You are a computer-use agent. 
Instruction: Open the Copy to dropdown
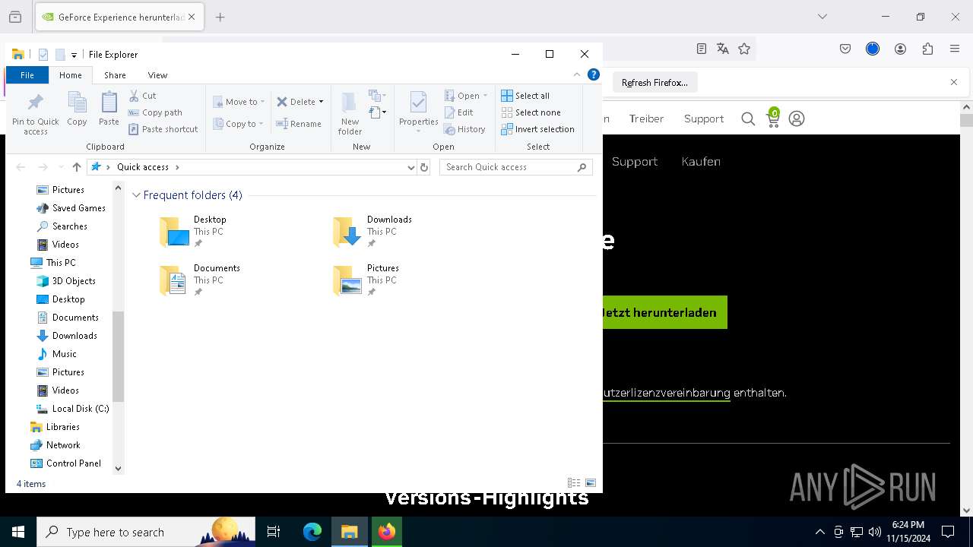coord(238,124)
